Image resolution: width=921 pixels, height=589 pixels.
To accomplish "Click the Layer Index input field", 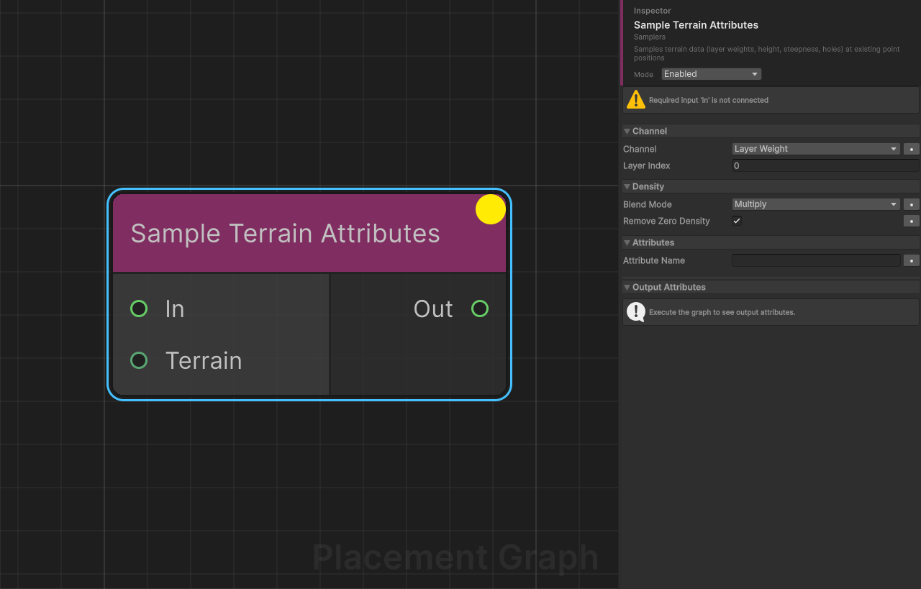I will pos(825,165).
